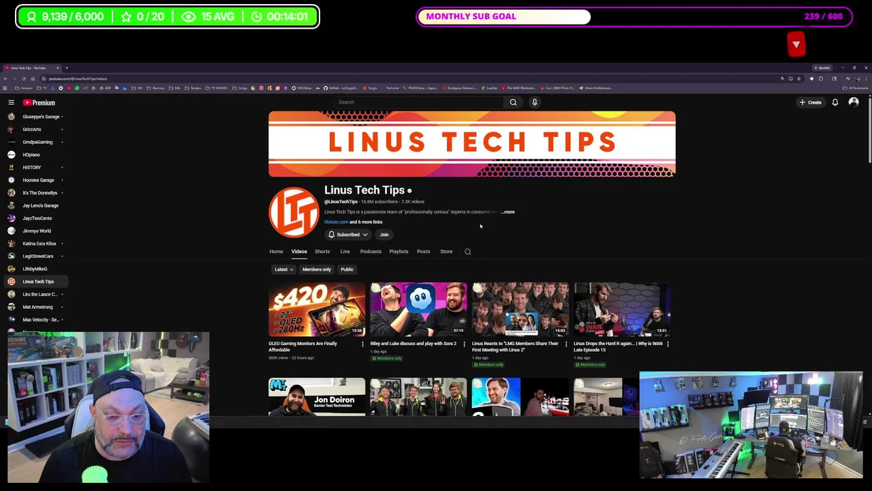Open the Store tab
The width and height of the screenshot is (872, 491).
[x=446, y=252]
